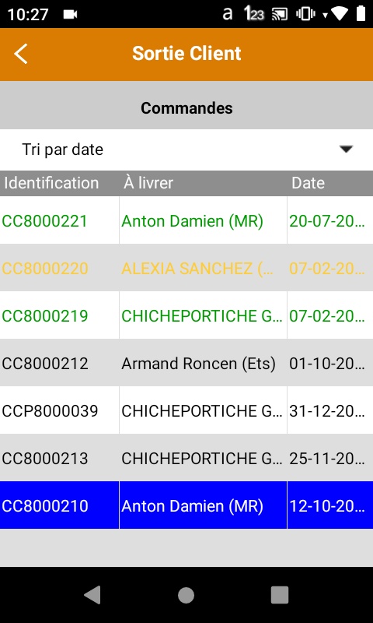Tap the Android back navigation triangle
373x623 pixels.
(92, 595)
